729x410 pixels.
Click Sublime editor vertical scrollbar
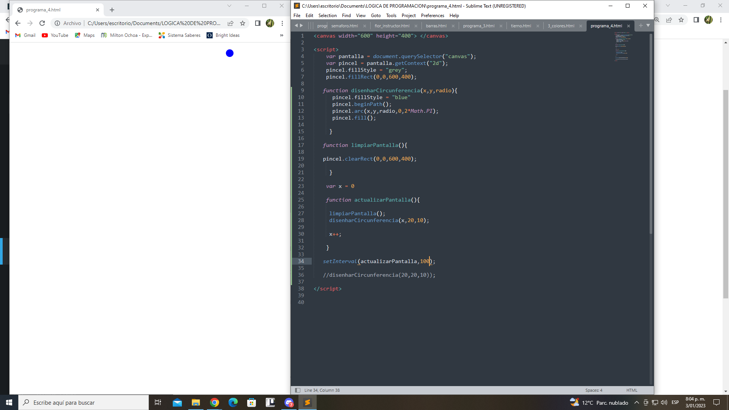[x=651, y=133]
